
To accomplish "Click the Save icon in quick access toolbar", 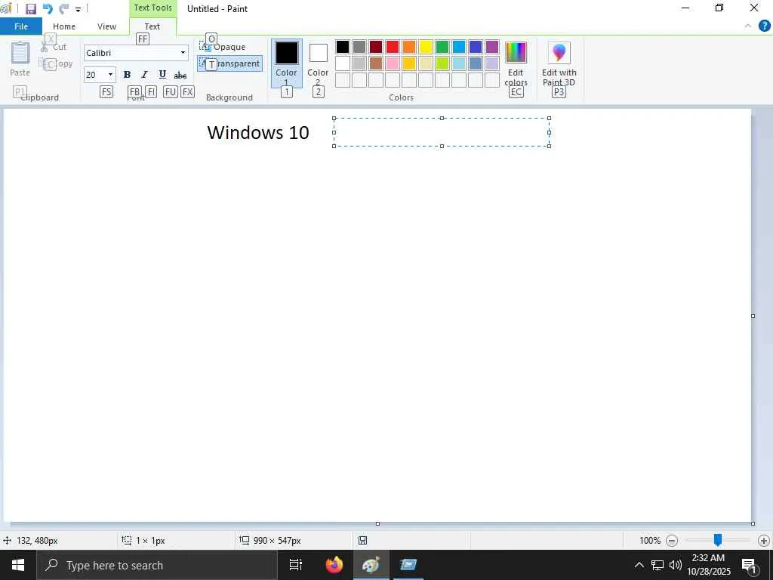I will coord(30,9).
